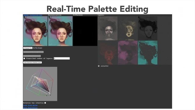Select the white-gray face layer thumbnail

[108, 28]
